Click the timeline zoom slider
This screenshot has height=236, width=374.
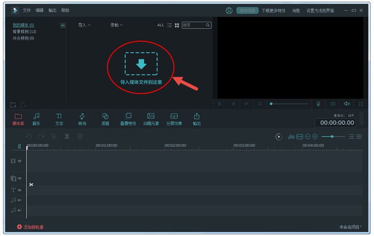pyautogui.click(x=333, y=137)
